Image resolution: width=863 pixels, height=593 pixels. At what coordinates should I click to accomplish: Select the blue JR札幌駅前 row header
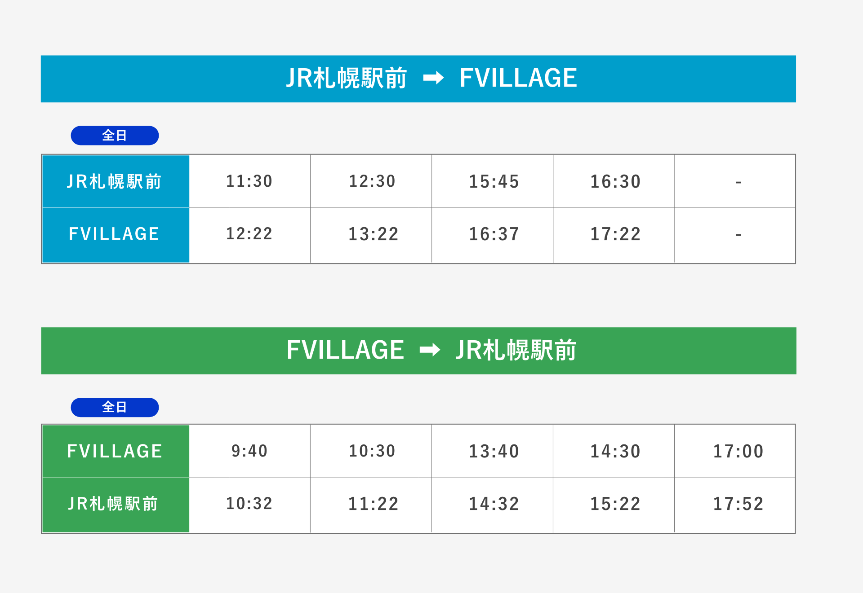coord(115,181)
